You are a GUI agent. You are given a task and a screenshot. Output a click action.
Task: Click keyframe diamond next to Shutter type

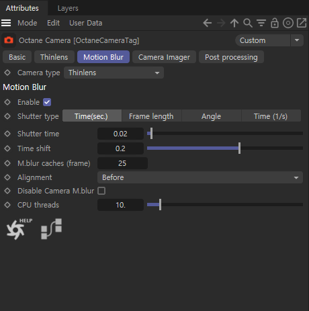click(x=7, y=116)
